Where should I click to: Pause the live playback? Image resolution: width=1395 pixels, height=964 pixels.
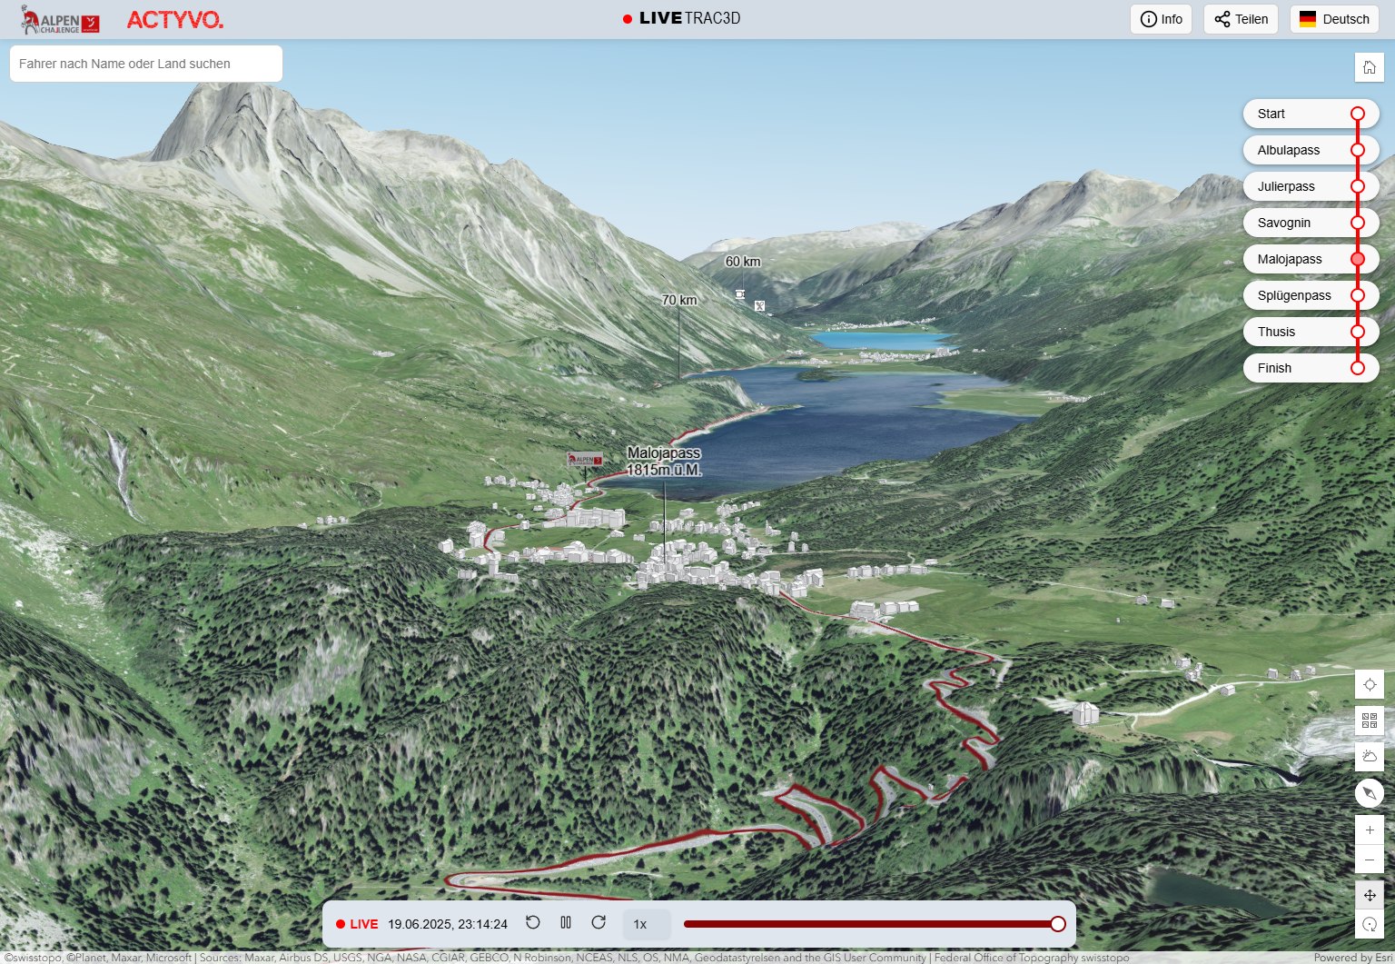(566, 923)
